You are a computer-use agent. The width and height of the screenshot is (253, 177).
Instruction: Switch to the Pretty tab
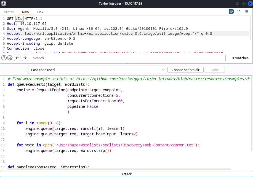pos(9,12)
